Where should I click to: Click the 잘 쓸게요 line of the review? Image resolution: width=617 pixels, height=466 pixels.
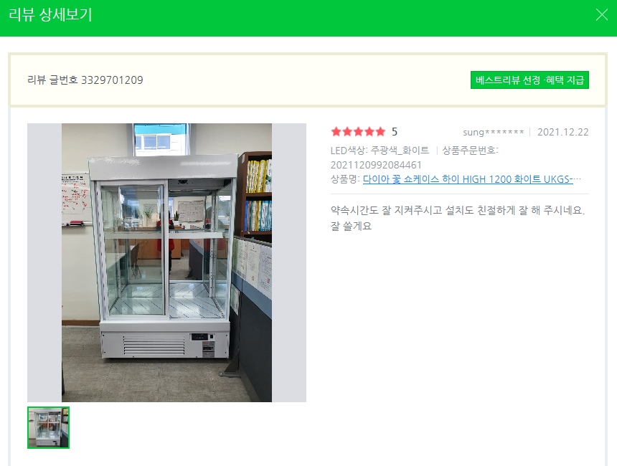click(x=351, y=226)
